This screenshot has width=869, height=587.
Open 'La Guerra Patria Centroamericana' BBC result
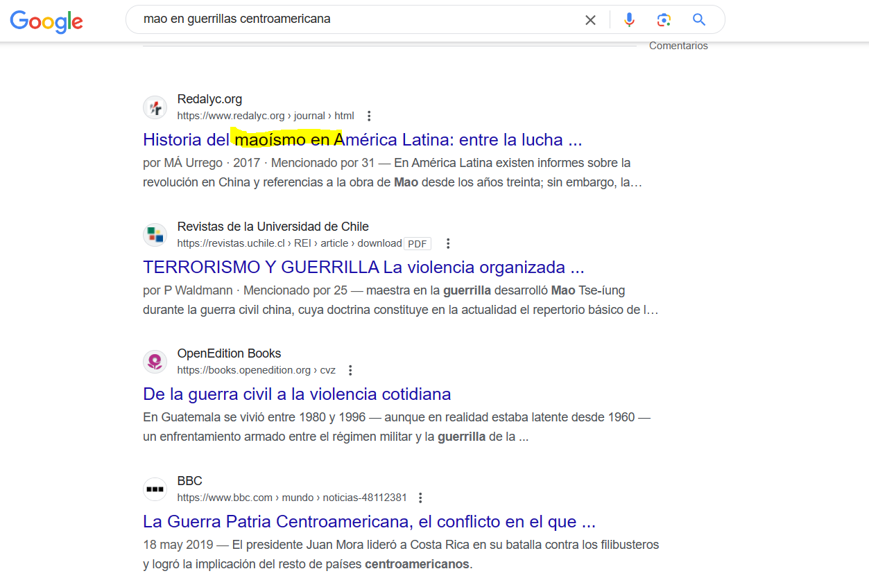tap(369, 522)
